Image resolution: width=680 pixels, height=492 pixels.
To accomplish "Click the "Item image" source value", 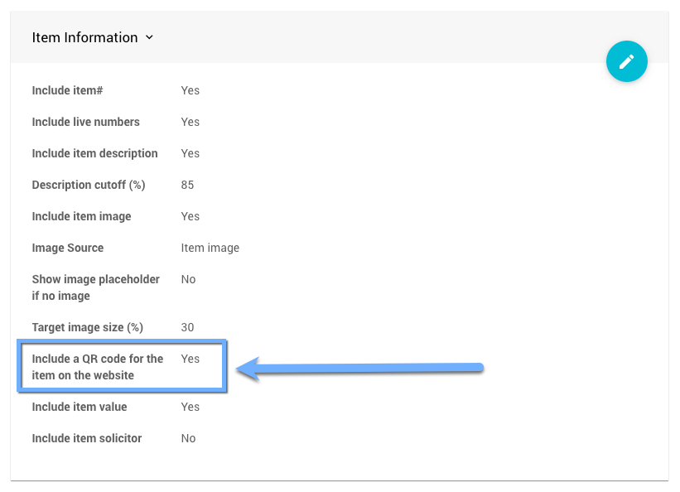I will (210, 248).
